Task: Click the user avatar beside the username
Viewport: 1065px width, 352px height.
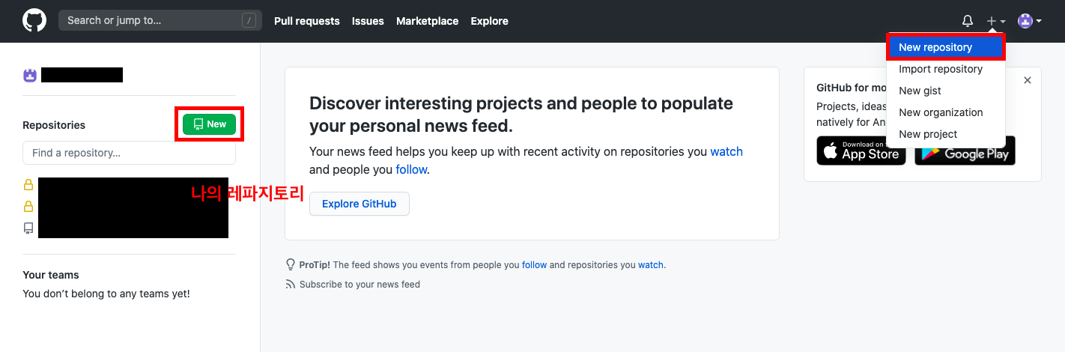Action: coord(30,75)
